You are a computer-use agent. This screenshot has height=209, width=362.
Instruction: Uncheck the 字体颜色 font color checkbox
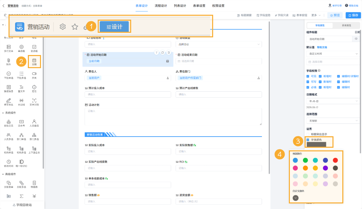(308, 140)
